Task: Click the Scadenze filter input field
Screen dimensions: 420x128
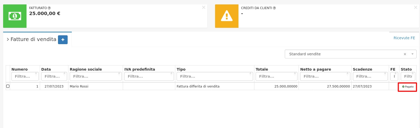Action: coord(369,76)
